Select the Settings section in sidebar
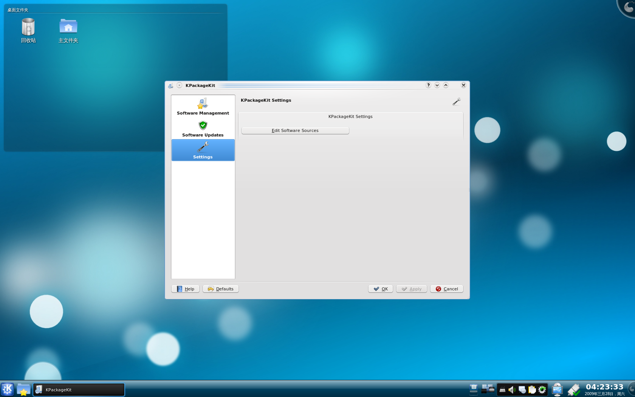 [x=203, y=150]
